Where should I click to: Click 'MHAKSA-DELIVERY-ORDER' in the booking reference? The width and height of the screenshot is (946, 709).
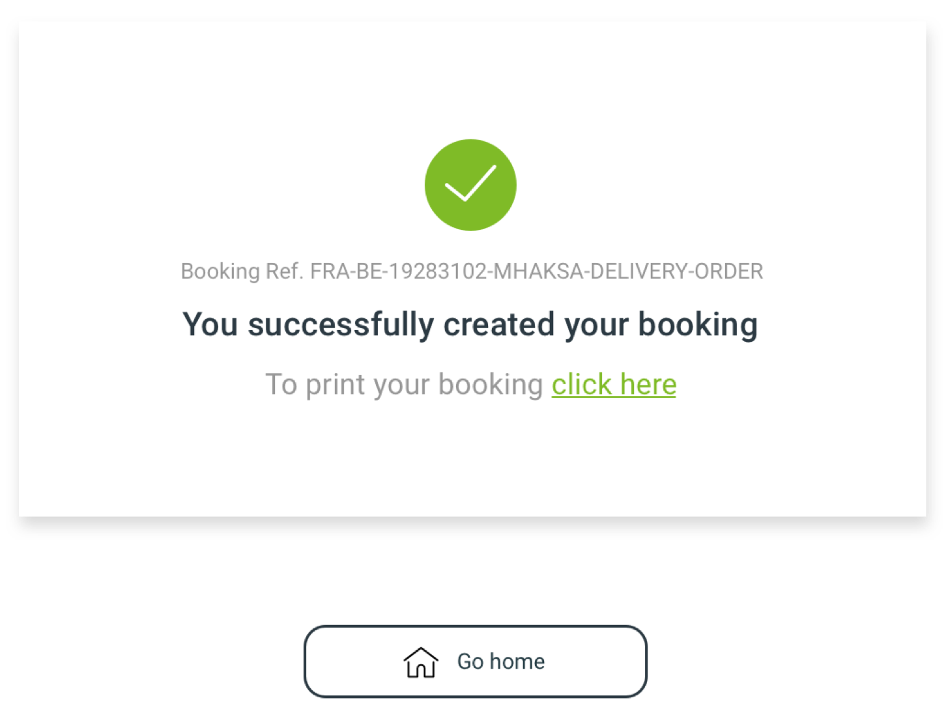[x=628, y=271]
